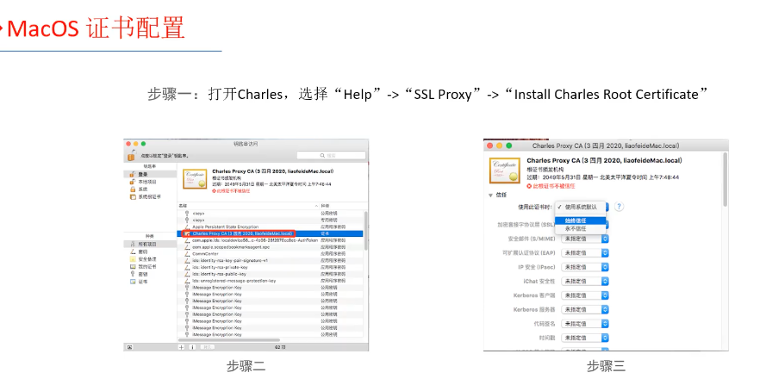Click the horizontal scrollbar under the keychain list
The image size is (766, 385).
pyautogui.click(x=229, y=339)
